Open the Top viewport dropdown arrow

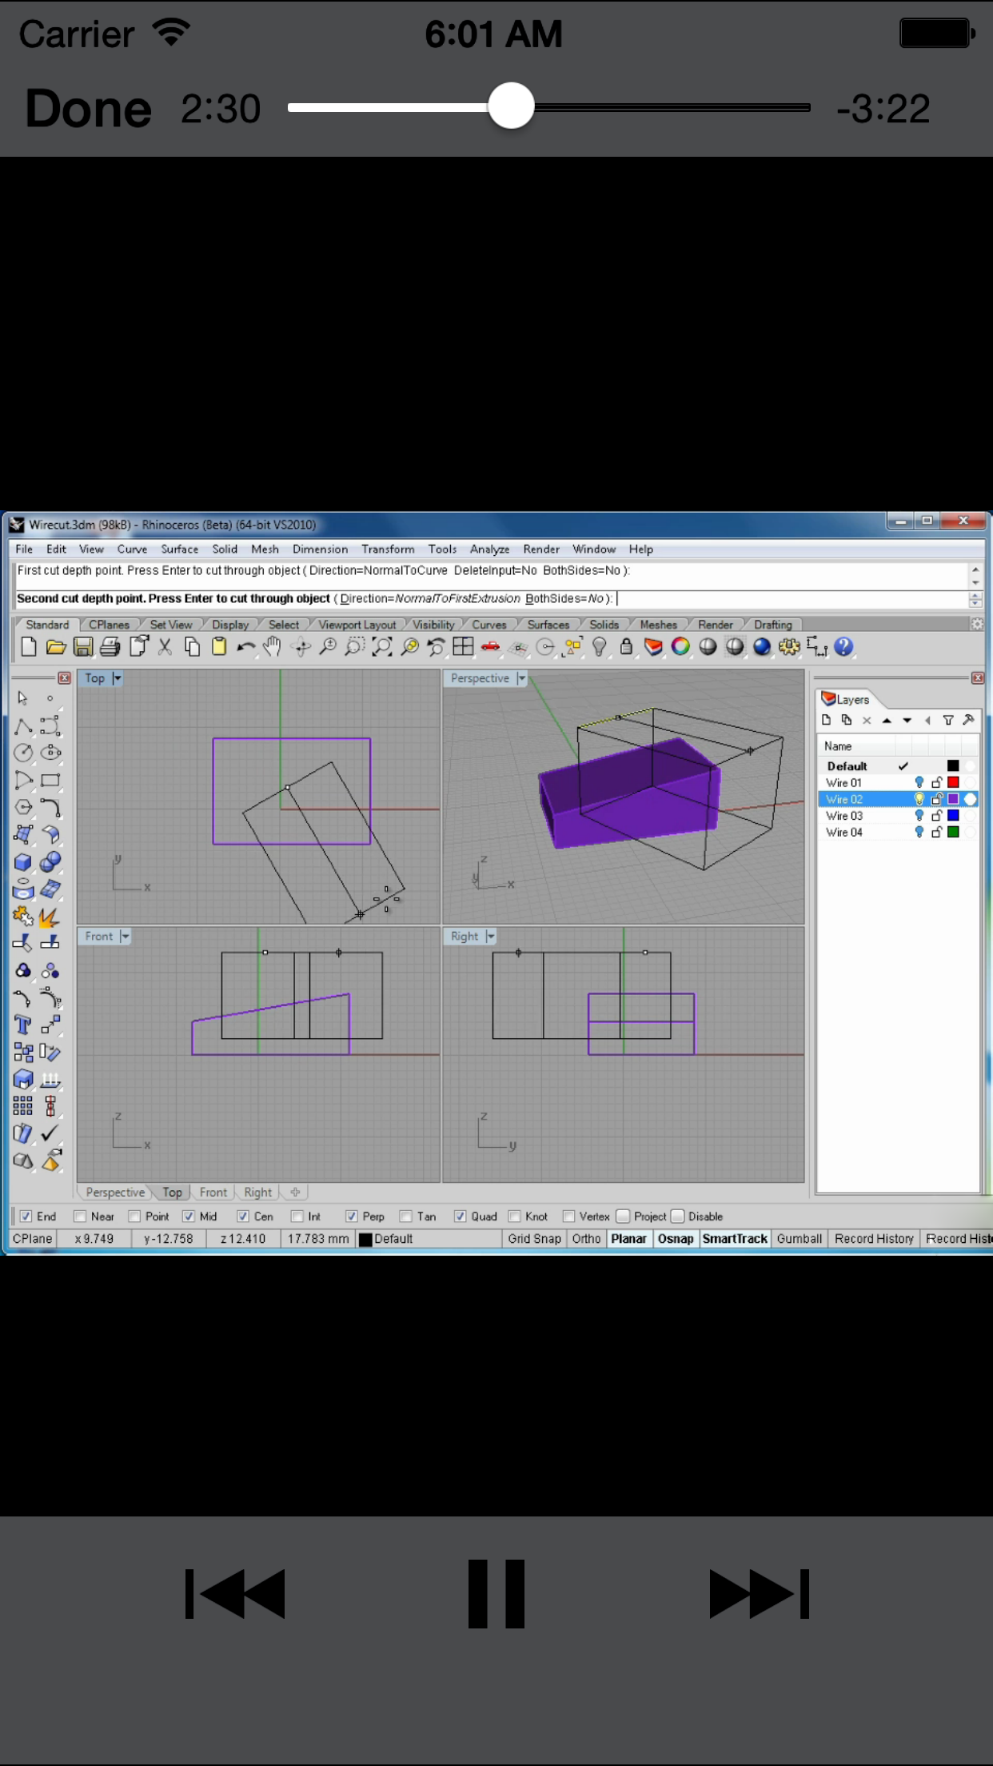[118, 678]
